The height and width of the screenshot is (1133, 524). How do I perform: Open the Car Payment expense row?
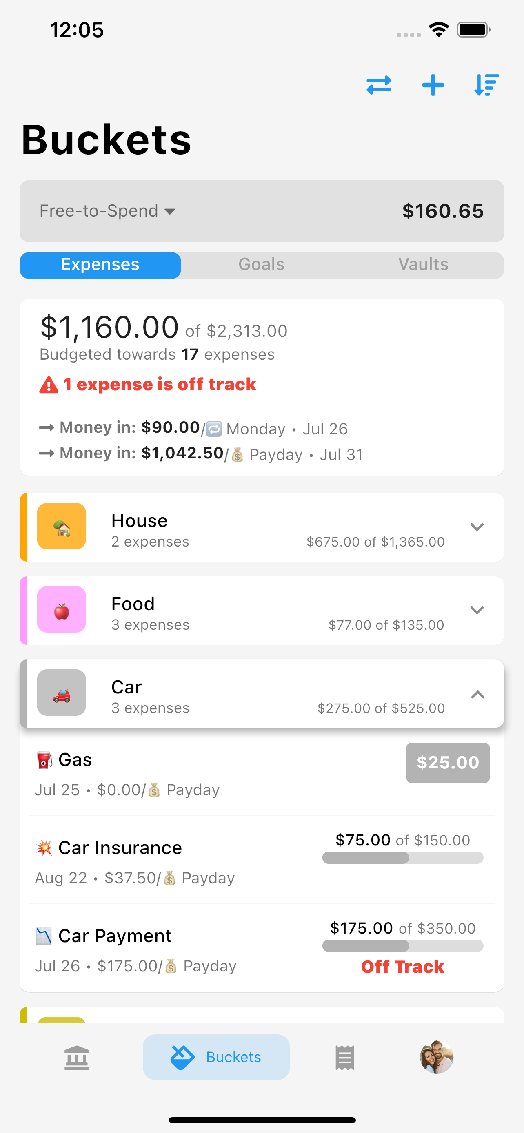(x=176, y=948)
